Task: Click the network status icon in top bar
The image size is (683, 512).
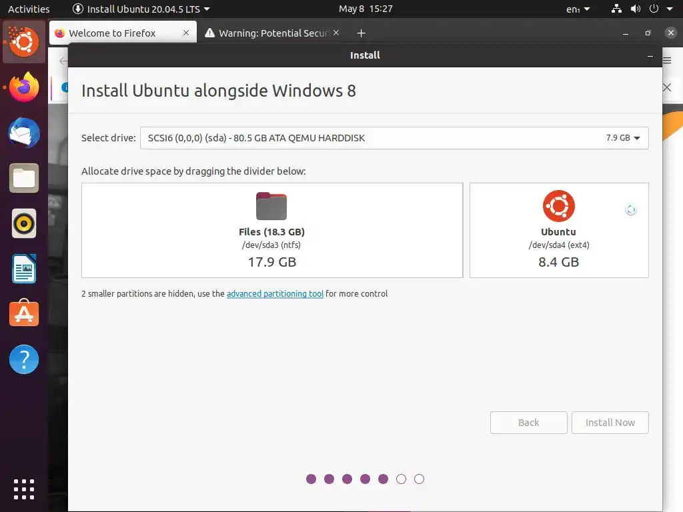Action: pyautogui.click(x=616, y=9)
